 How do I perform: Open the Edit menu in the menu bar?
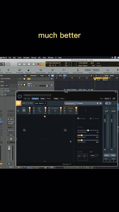14,58
